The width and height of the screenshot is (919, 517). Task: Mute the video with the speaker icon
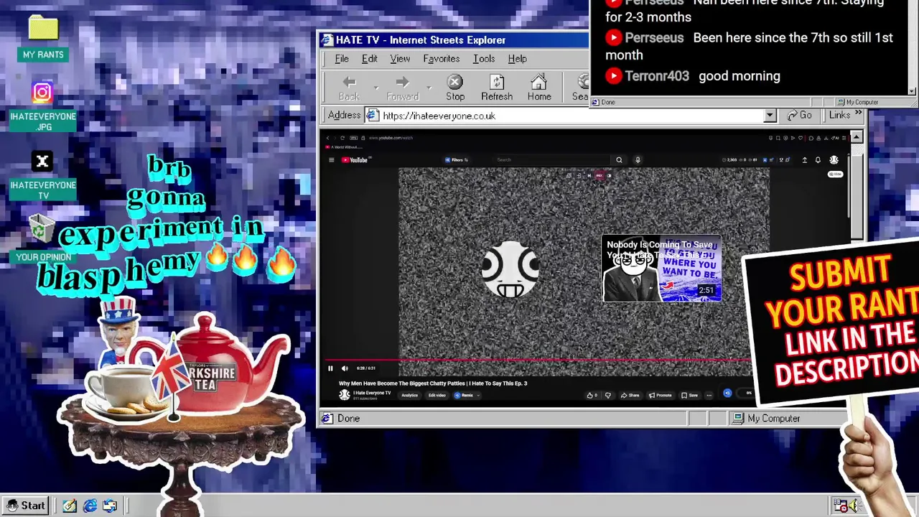click(x=345, y=368)
